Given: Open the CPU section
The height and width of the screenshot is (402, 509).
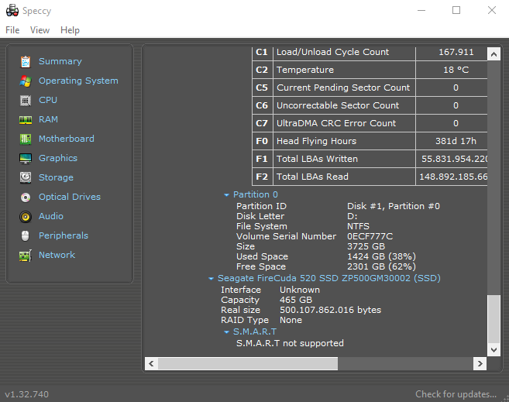Looking at the screenshot, I should point(48,100).
